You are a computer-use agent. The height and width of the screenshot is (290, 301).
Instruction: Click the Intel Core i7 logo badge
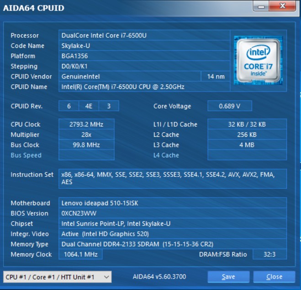[x=258, y=60]
